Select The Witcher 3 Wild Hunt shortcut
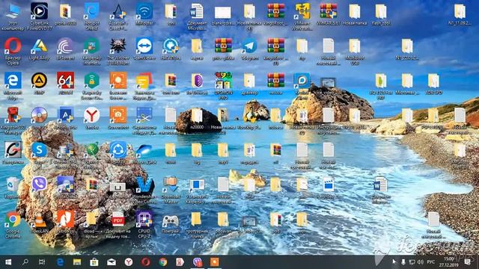 pyautogui.click(x=118, y=52)
